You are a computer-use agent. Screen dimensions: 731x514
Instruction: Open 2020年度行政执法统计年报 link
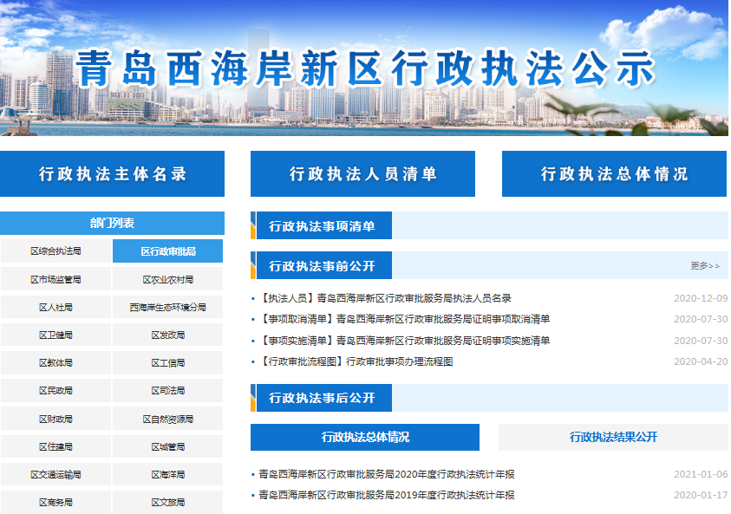pyautogui.click(x=387, y=474)
